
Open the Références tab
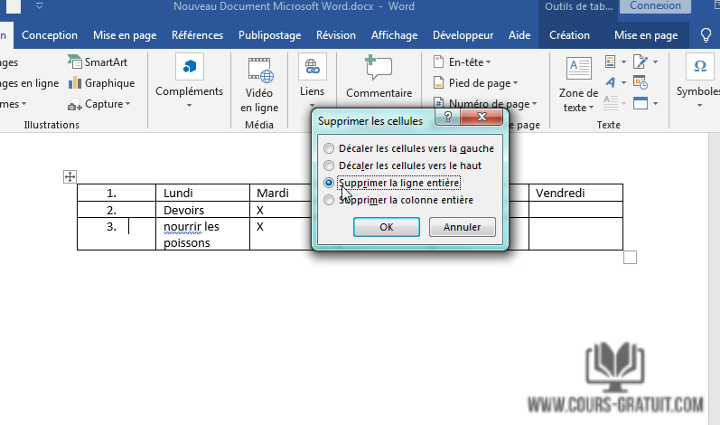(196, 36)
